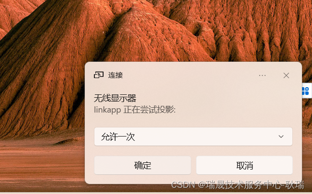Click the 允许一次 text in the selector
This screenshot has height=194, width=312.
pos(118,137)
